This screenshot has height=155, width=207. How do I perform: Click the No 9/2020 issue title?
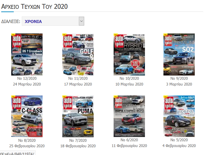point(179,78)
